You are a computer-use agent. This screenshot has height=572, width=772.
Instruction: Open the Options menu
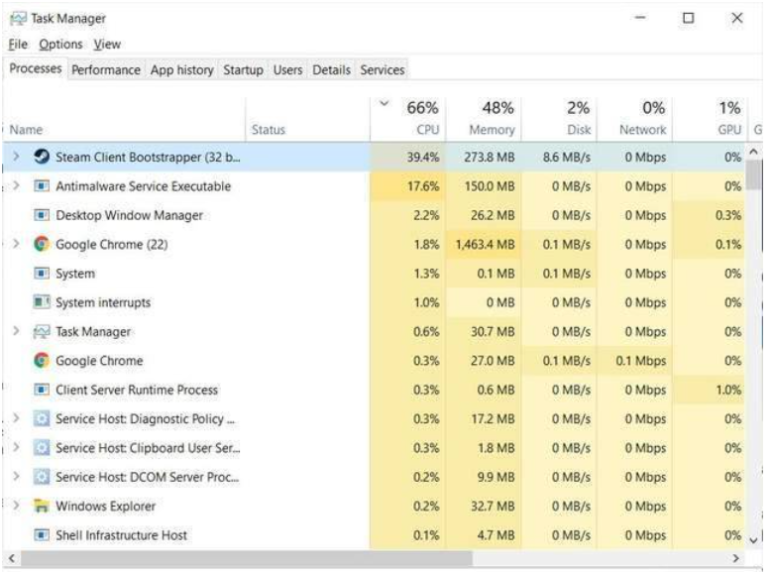click(60, 45)
